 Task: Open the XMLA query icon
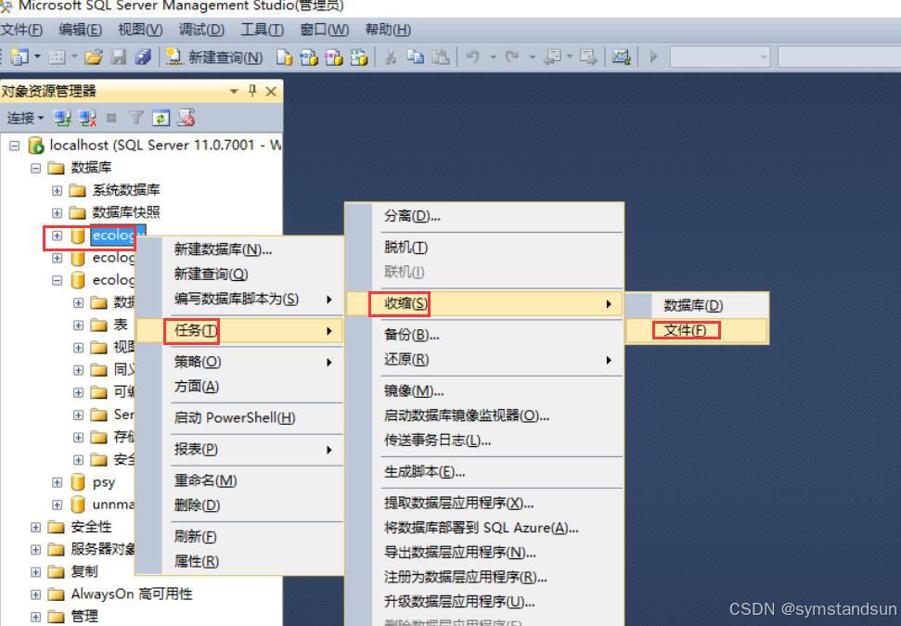click(358, 57)
